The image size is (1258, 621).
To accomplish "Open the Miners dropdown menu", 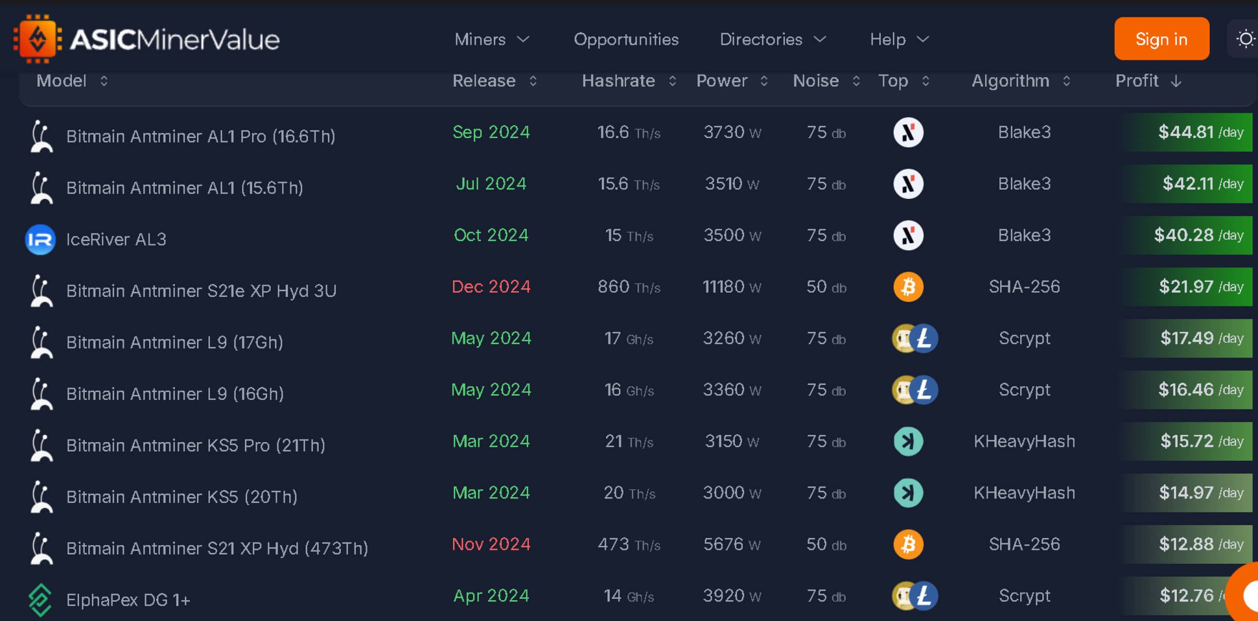I will (x=492, y=39).
